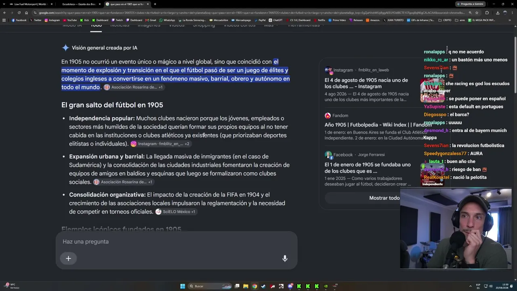Open the CRIPTO bookmarks folder
This screenshot has width=517, height=291.
tap(445, 20)
